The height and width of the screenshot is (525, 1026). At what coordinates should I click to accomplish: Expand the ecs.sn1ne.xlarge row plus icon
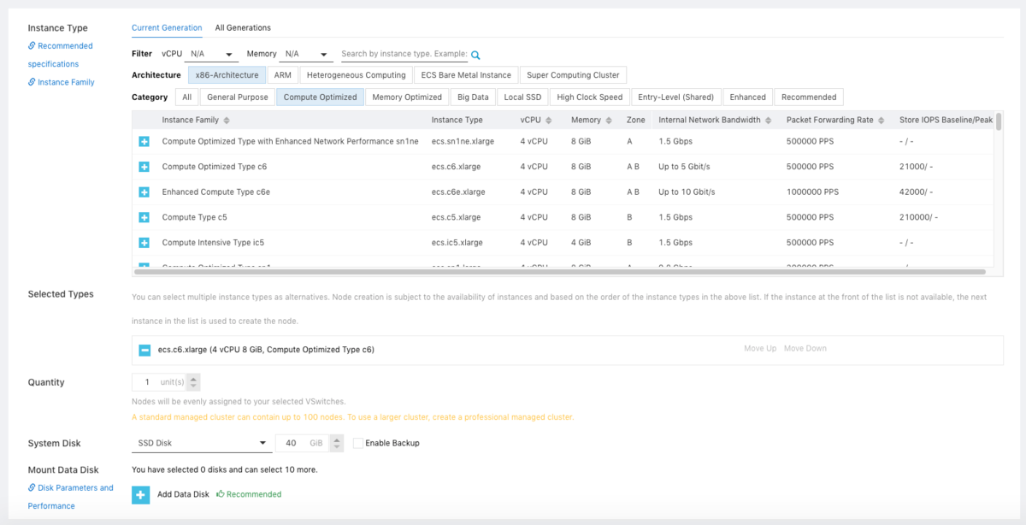coord(144,141)
